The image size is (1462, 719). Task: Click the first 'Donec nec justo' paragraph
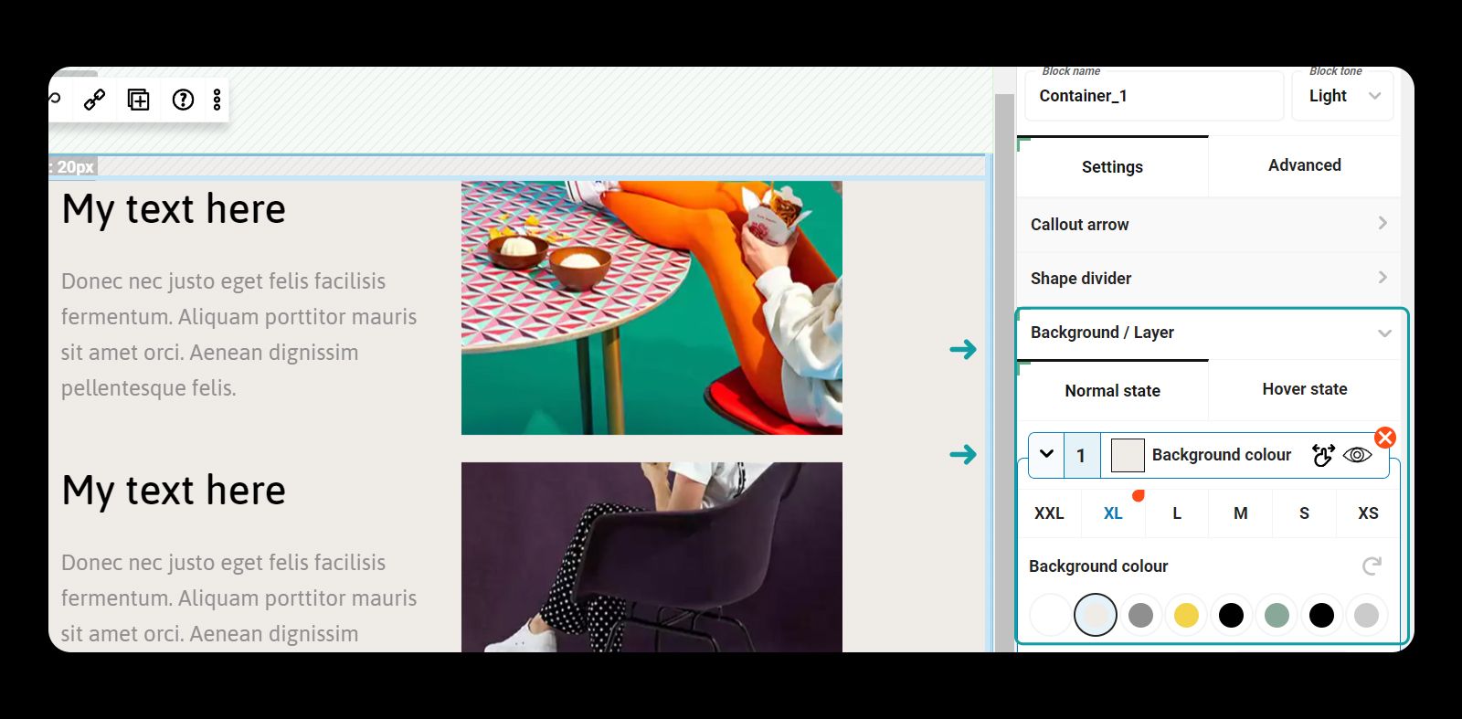[239, 334]
